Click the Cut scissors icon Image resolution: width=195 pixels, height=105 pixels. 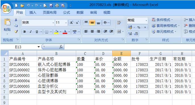(16, 20)
